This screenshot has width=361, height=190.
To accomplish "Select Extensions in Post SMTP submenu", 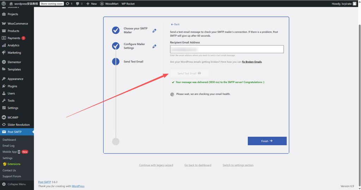I will click(x=14, y=164).
